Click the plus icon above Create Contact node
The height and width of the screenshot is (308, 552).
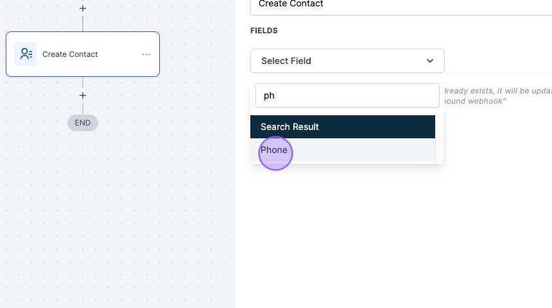(x=82, y=9)
